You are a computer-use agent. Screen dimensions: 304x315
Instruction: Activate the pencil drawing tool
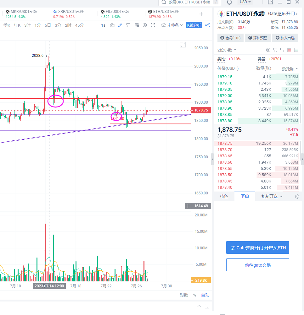click(x=120, y=25)
